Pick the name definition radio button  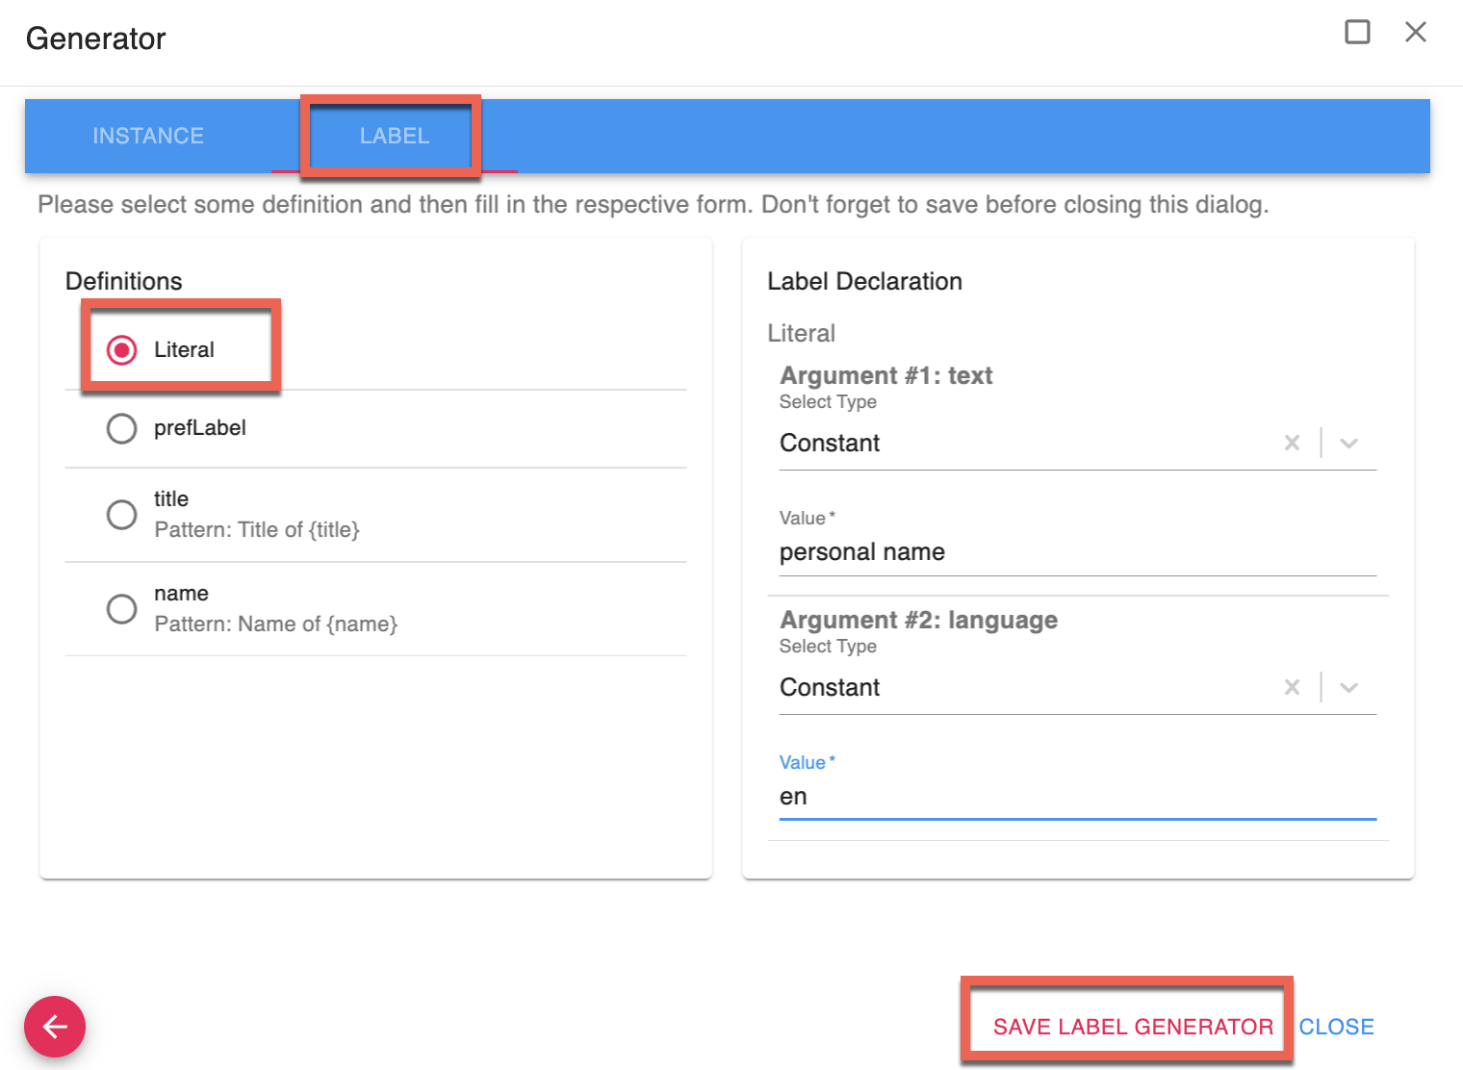coord(122,609)
